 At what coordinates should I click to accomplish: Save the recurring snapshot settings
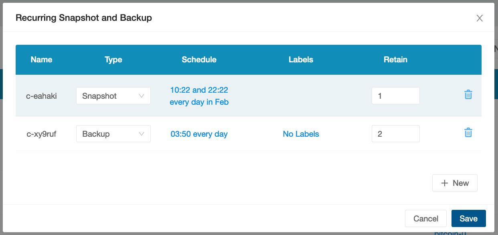point(468,218)
